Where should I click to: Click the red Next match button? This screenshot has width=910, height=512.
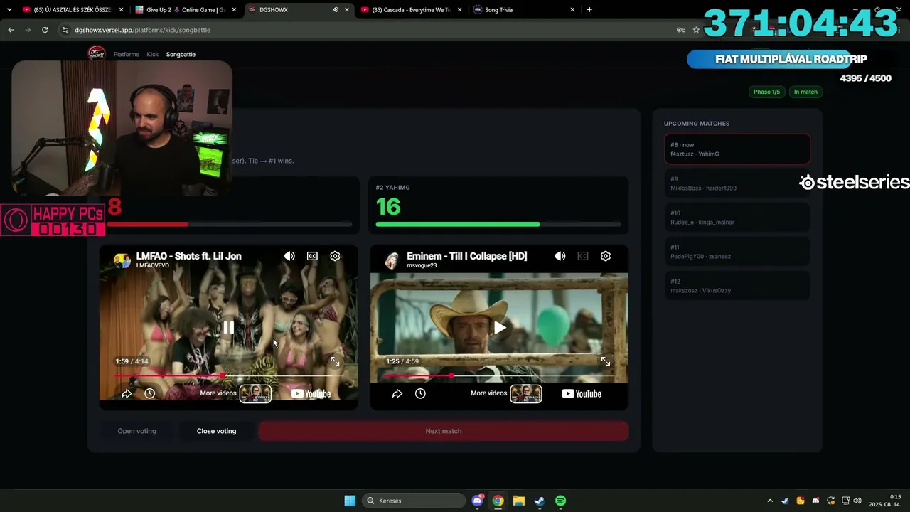point(444,431)
